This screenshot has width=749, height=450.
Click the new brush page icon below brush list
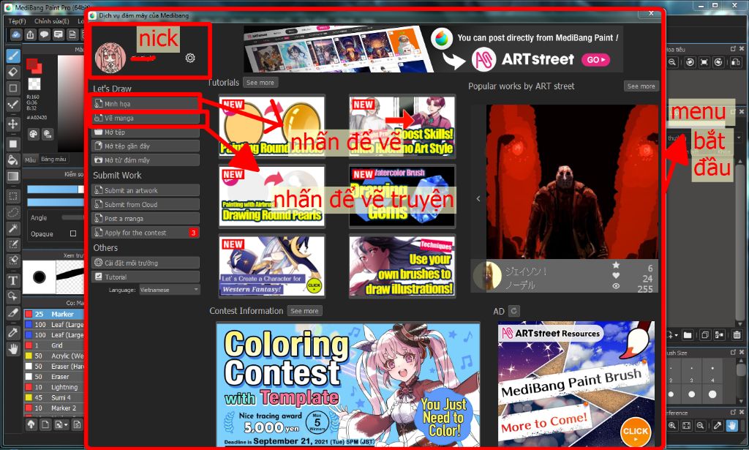pos(45,424)
